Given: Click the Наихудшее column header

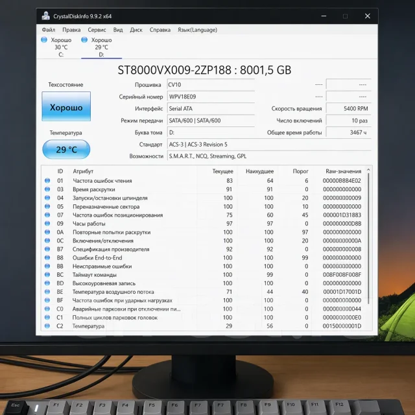Looking at the screenshot, I should (259, 171).
